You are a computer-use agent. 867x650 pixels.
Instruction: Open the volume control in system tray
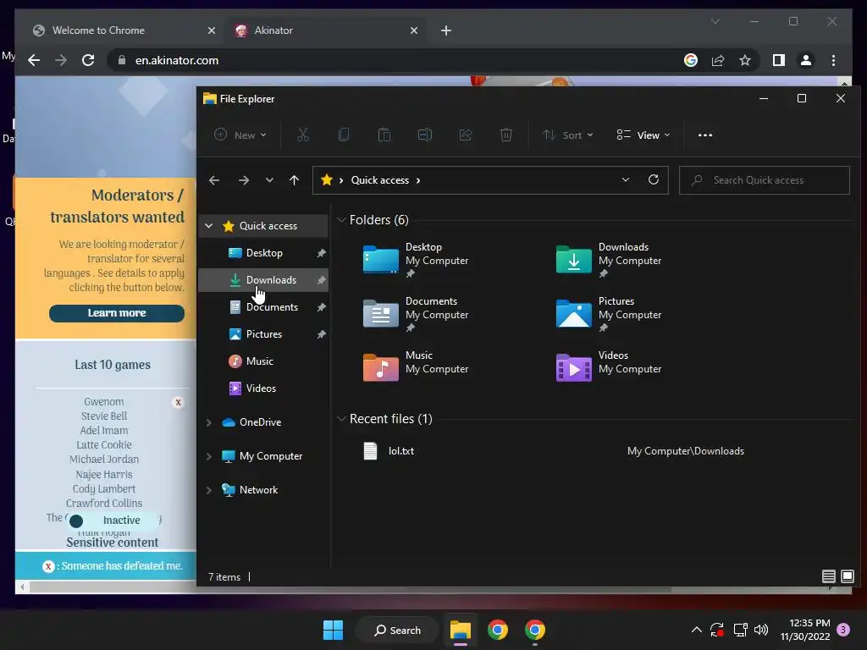point(761,630)
